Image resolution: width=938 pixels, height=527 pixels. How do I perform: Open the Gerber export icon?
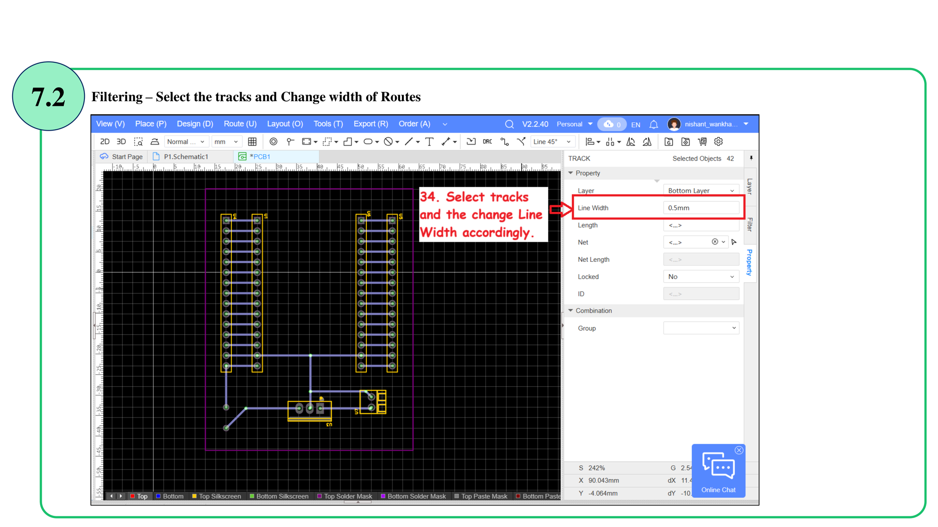coord(669,141)
